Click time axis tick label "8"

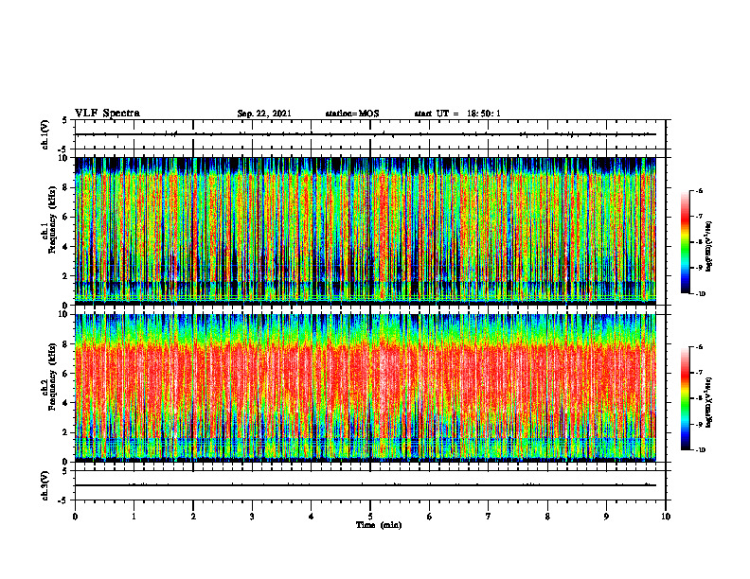547,517
